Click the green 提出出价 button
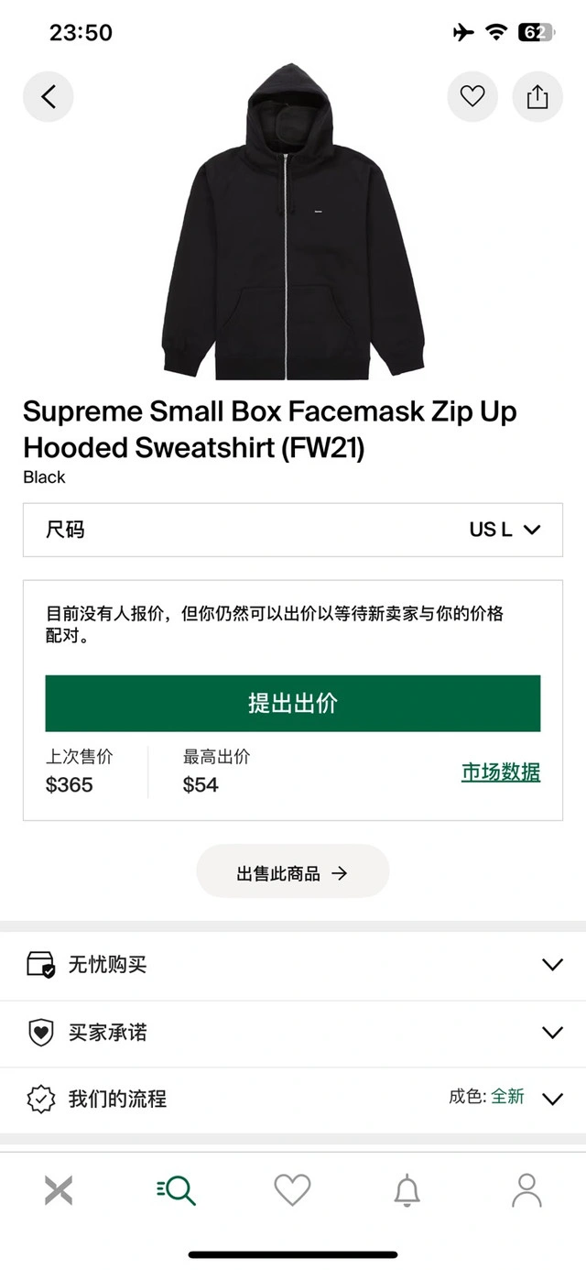This screenshot has height=1270, width=586. tap(293, 704)
